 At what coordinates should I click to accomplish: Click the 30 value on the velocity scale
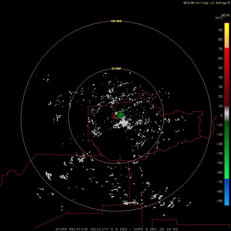[x=220, y=87]
